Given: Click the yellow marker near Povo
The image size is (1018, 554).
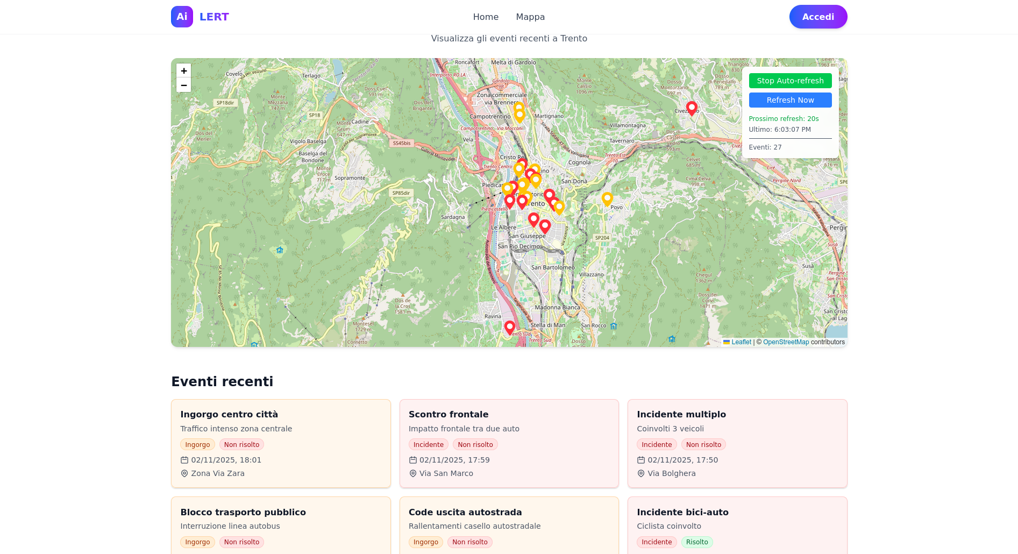Looking at the screenshot, I should click(x=607, y=198).
